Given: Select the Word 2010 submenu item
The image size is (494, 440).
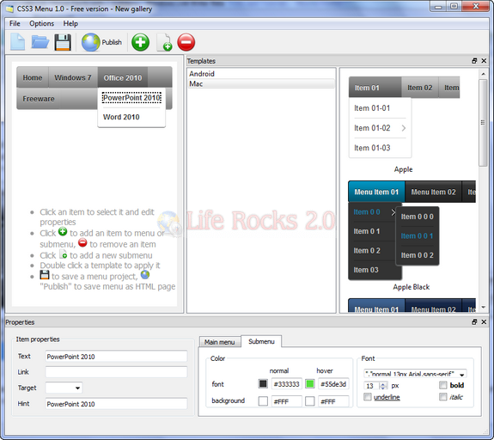Looking at the screenshot, I should pos(121,117).
